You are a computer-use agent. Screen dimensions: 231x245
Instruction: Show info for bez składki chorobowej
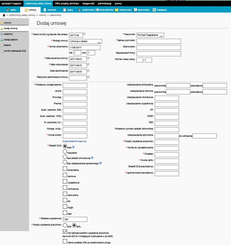coord(92,158)
